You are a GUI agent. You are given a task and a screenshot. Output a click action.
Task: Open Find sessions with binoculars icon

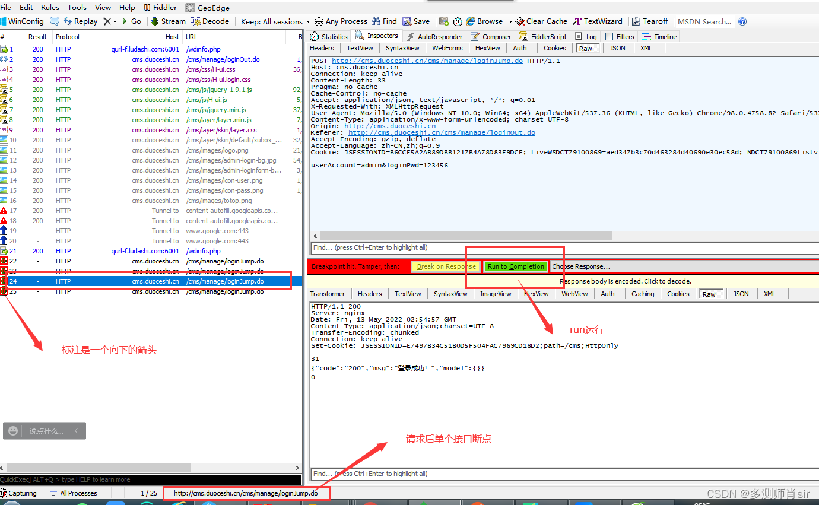(384, 21)
